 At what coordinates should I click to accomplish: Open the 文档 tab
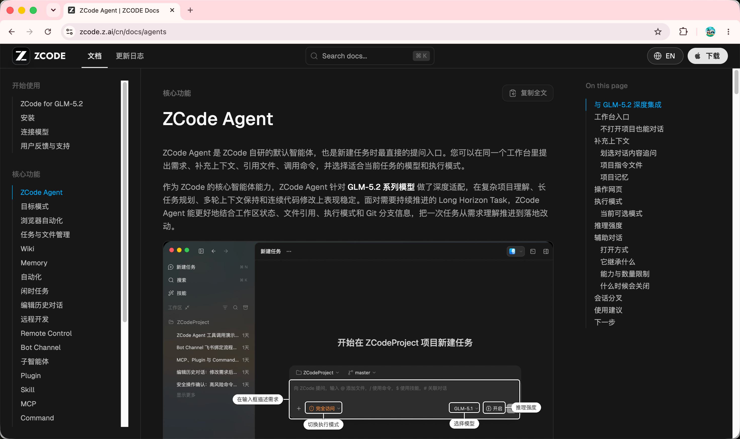[95, 56]
